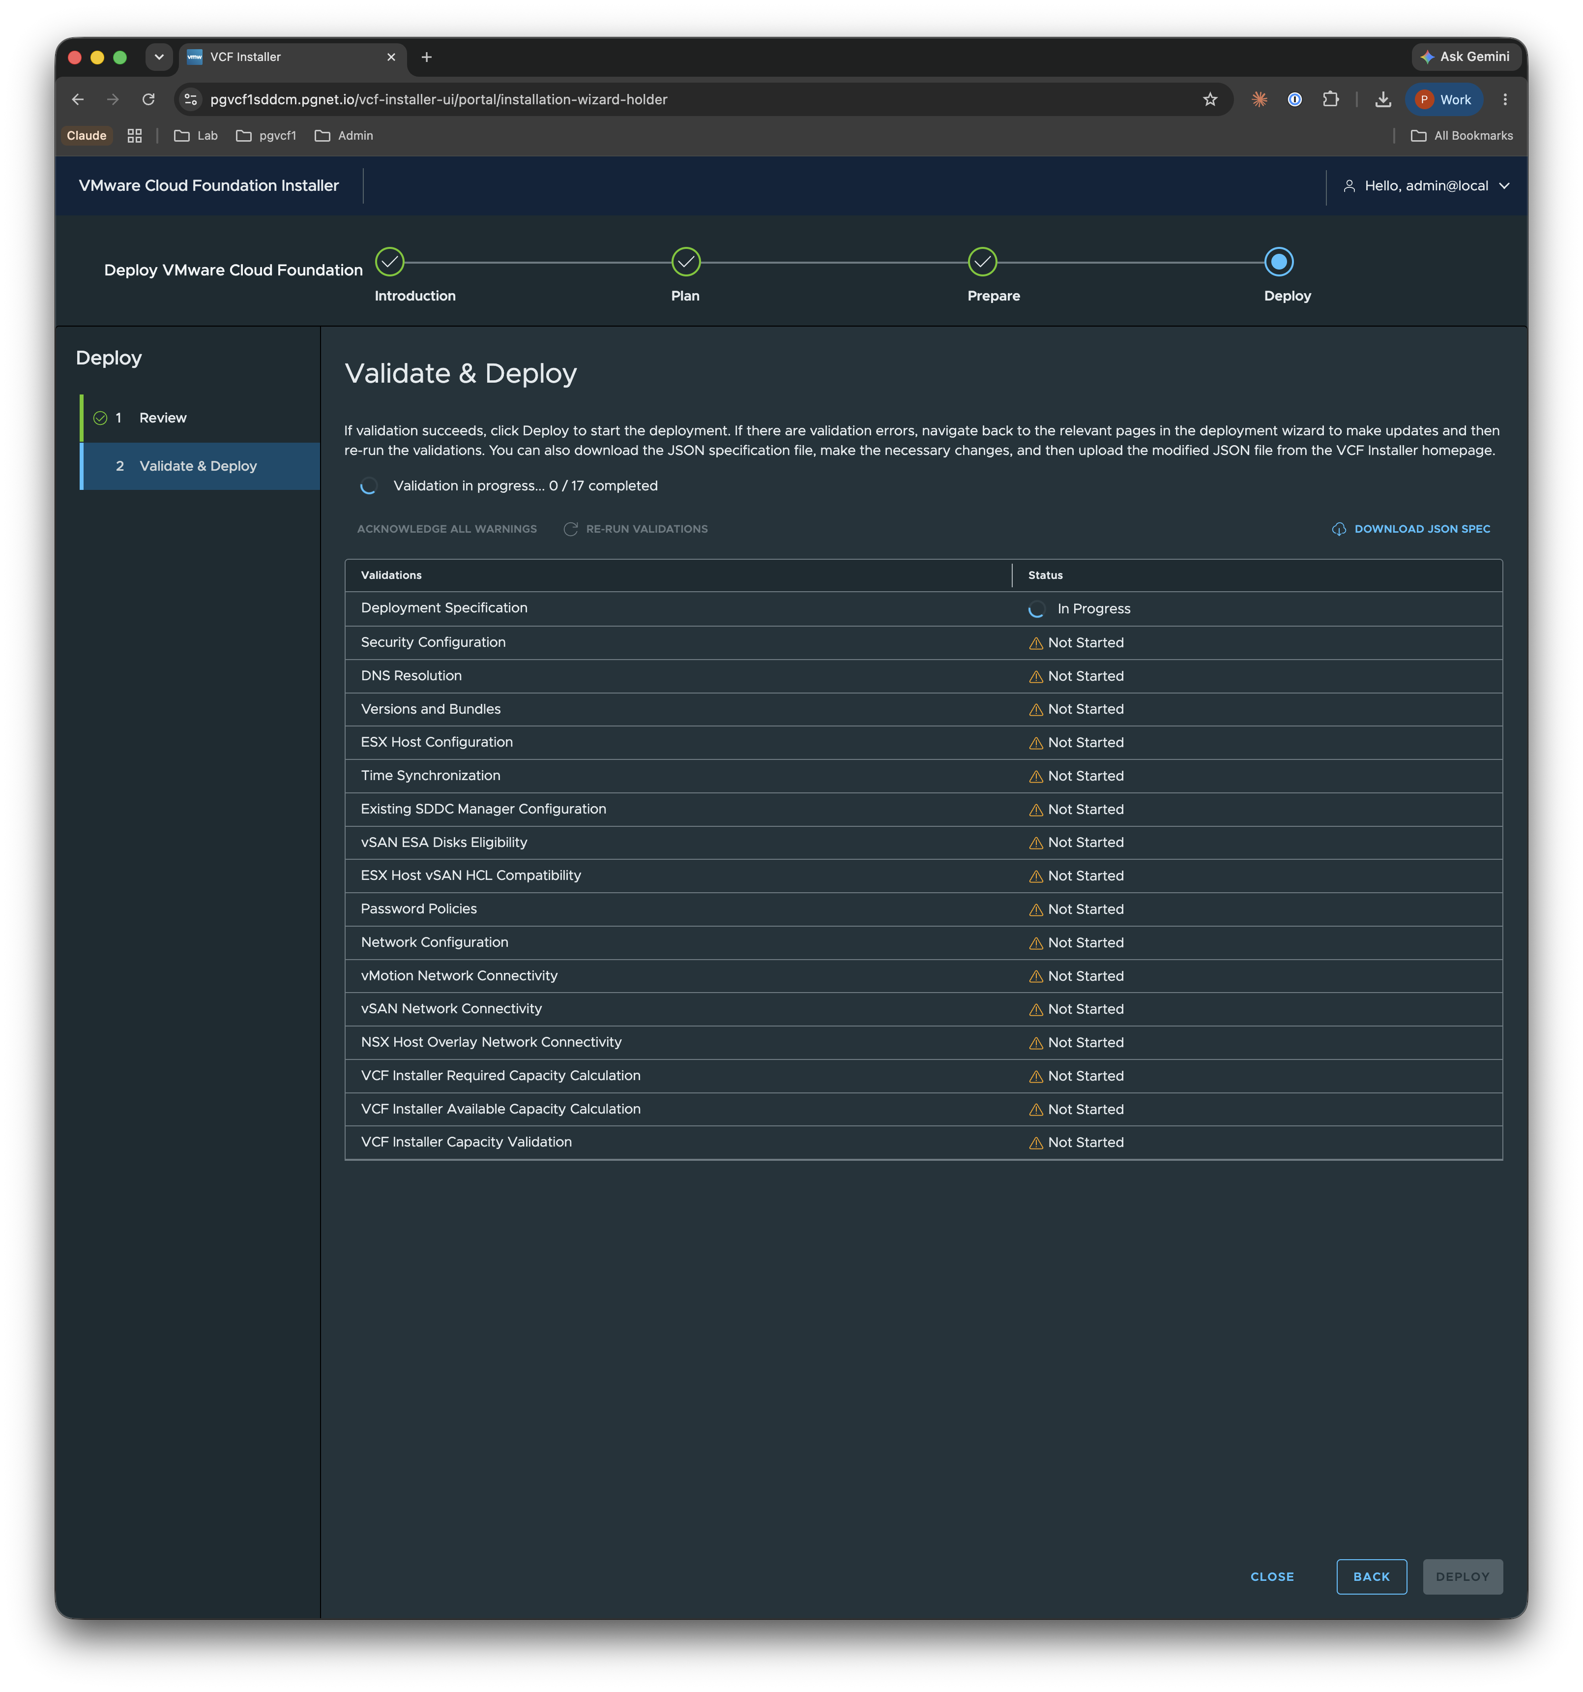Open the Extensions puzzle icon
Viewport: 1583px width, 1692px height.
click(x=1330, y=99)
